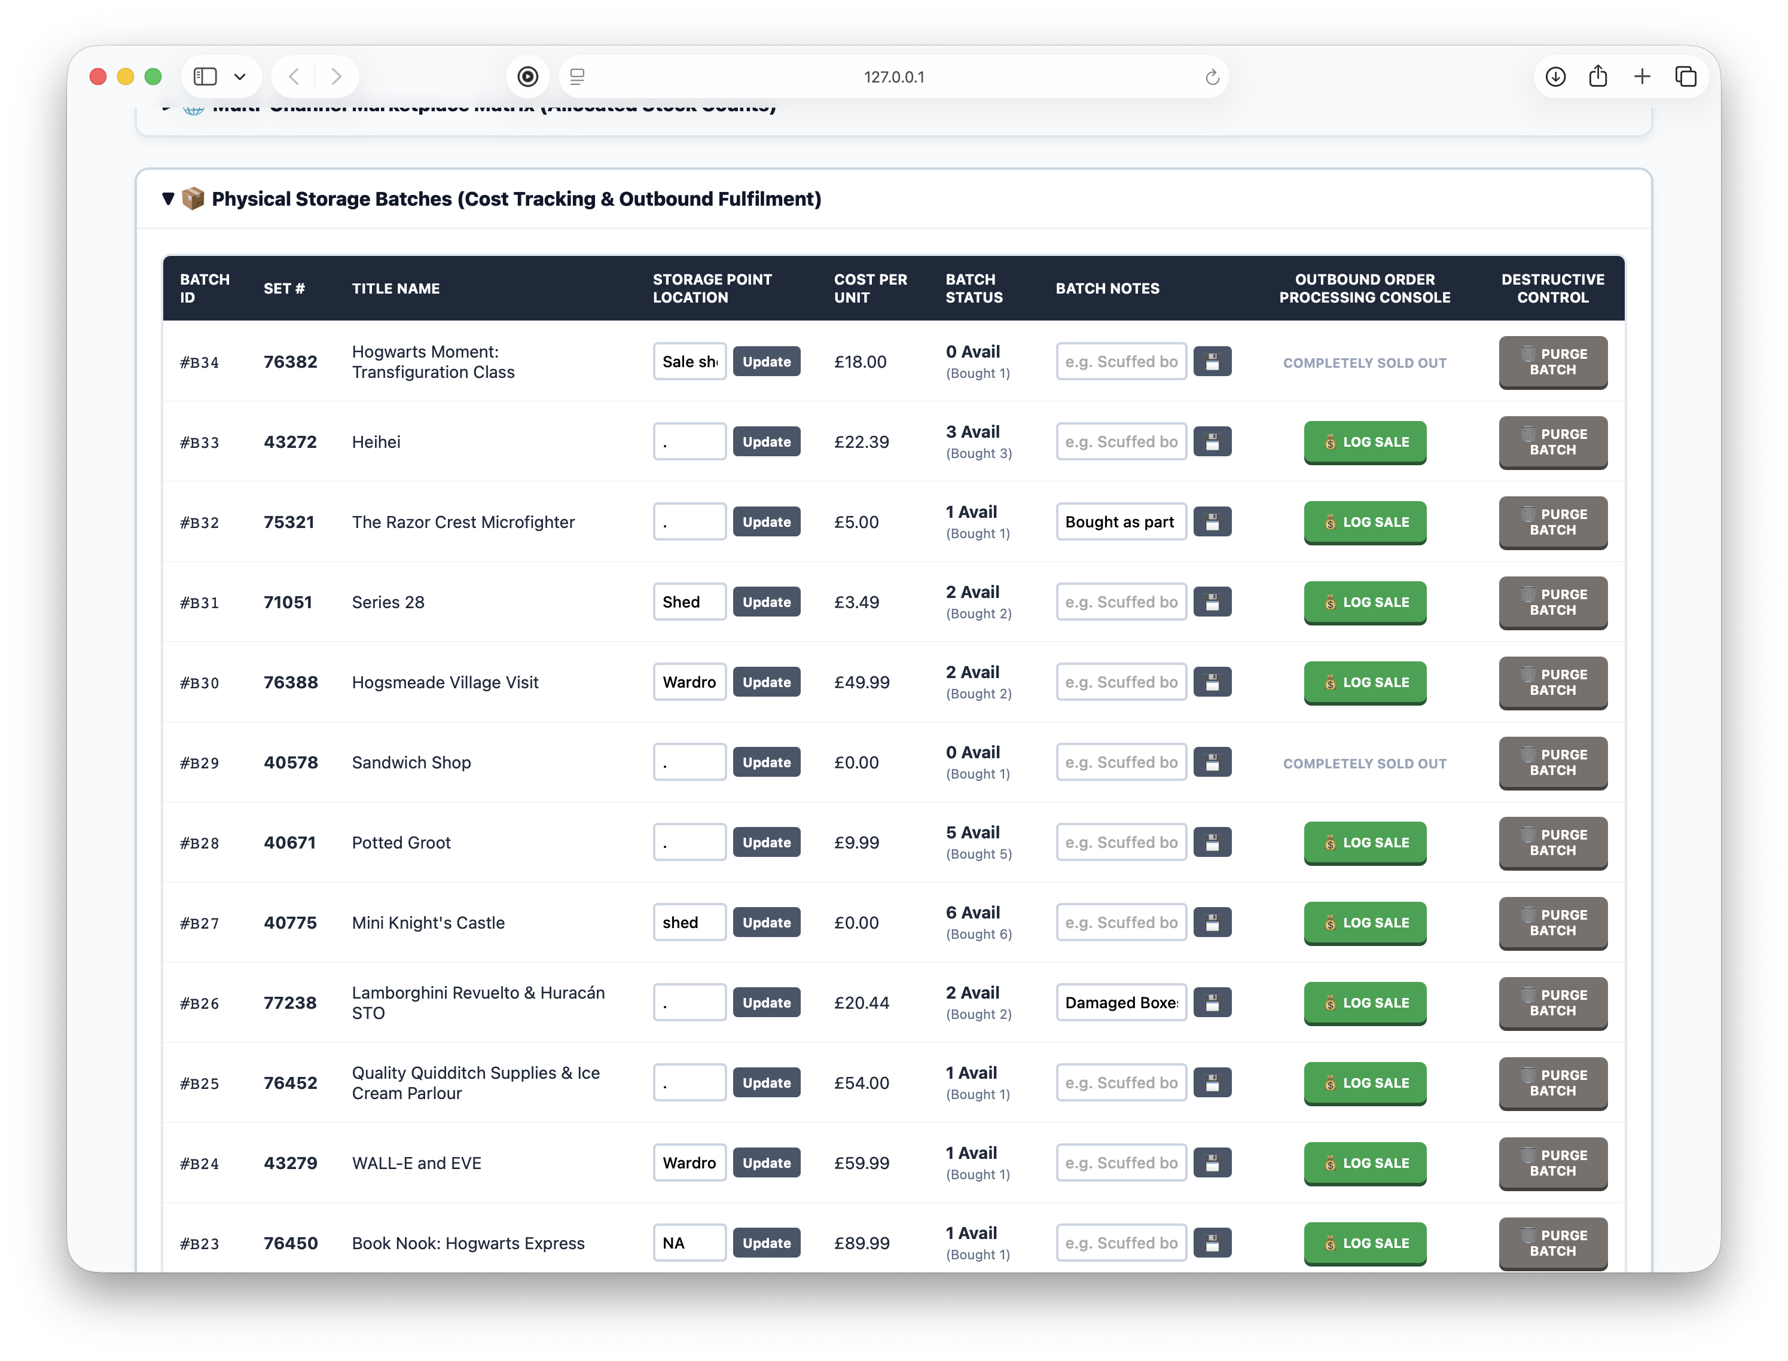Screen dimensions: 1788x1361
Task: Save batch note for Heihei row
Action: pyautogui.click(x=1212, y=441)
